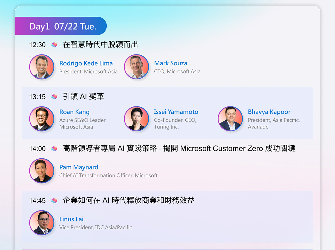335x250 pixels.
Task: Click the Chief AI Transformation Officer, Microsoft text
Action: tap(108, 175)
